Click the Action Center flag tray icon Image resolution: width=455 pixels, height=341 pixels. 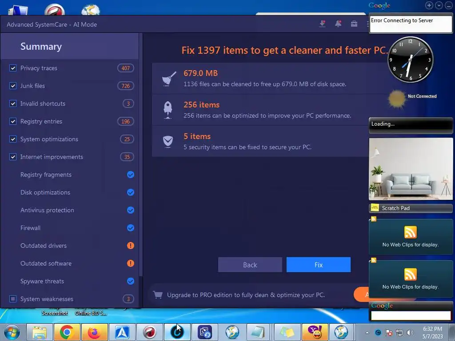click(389, 333)
